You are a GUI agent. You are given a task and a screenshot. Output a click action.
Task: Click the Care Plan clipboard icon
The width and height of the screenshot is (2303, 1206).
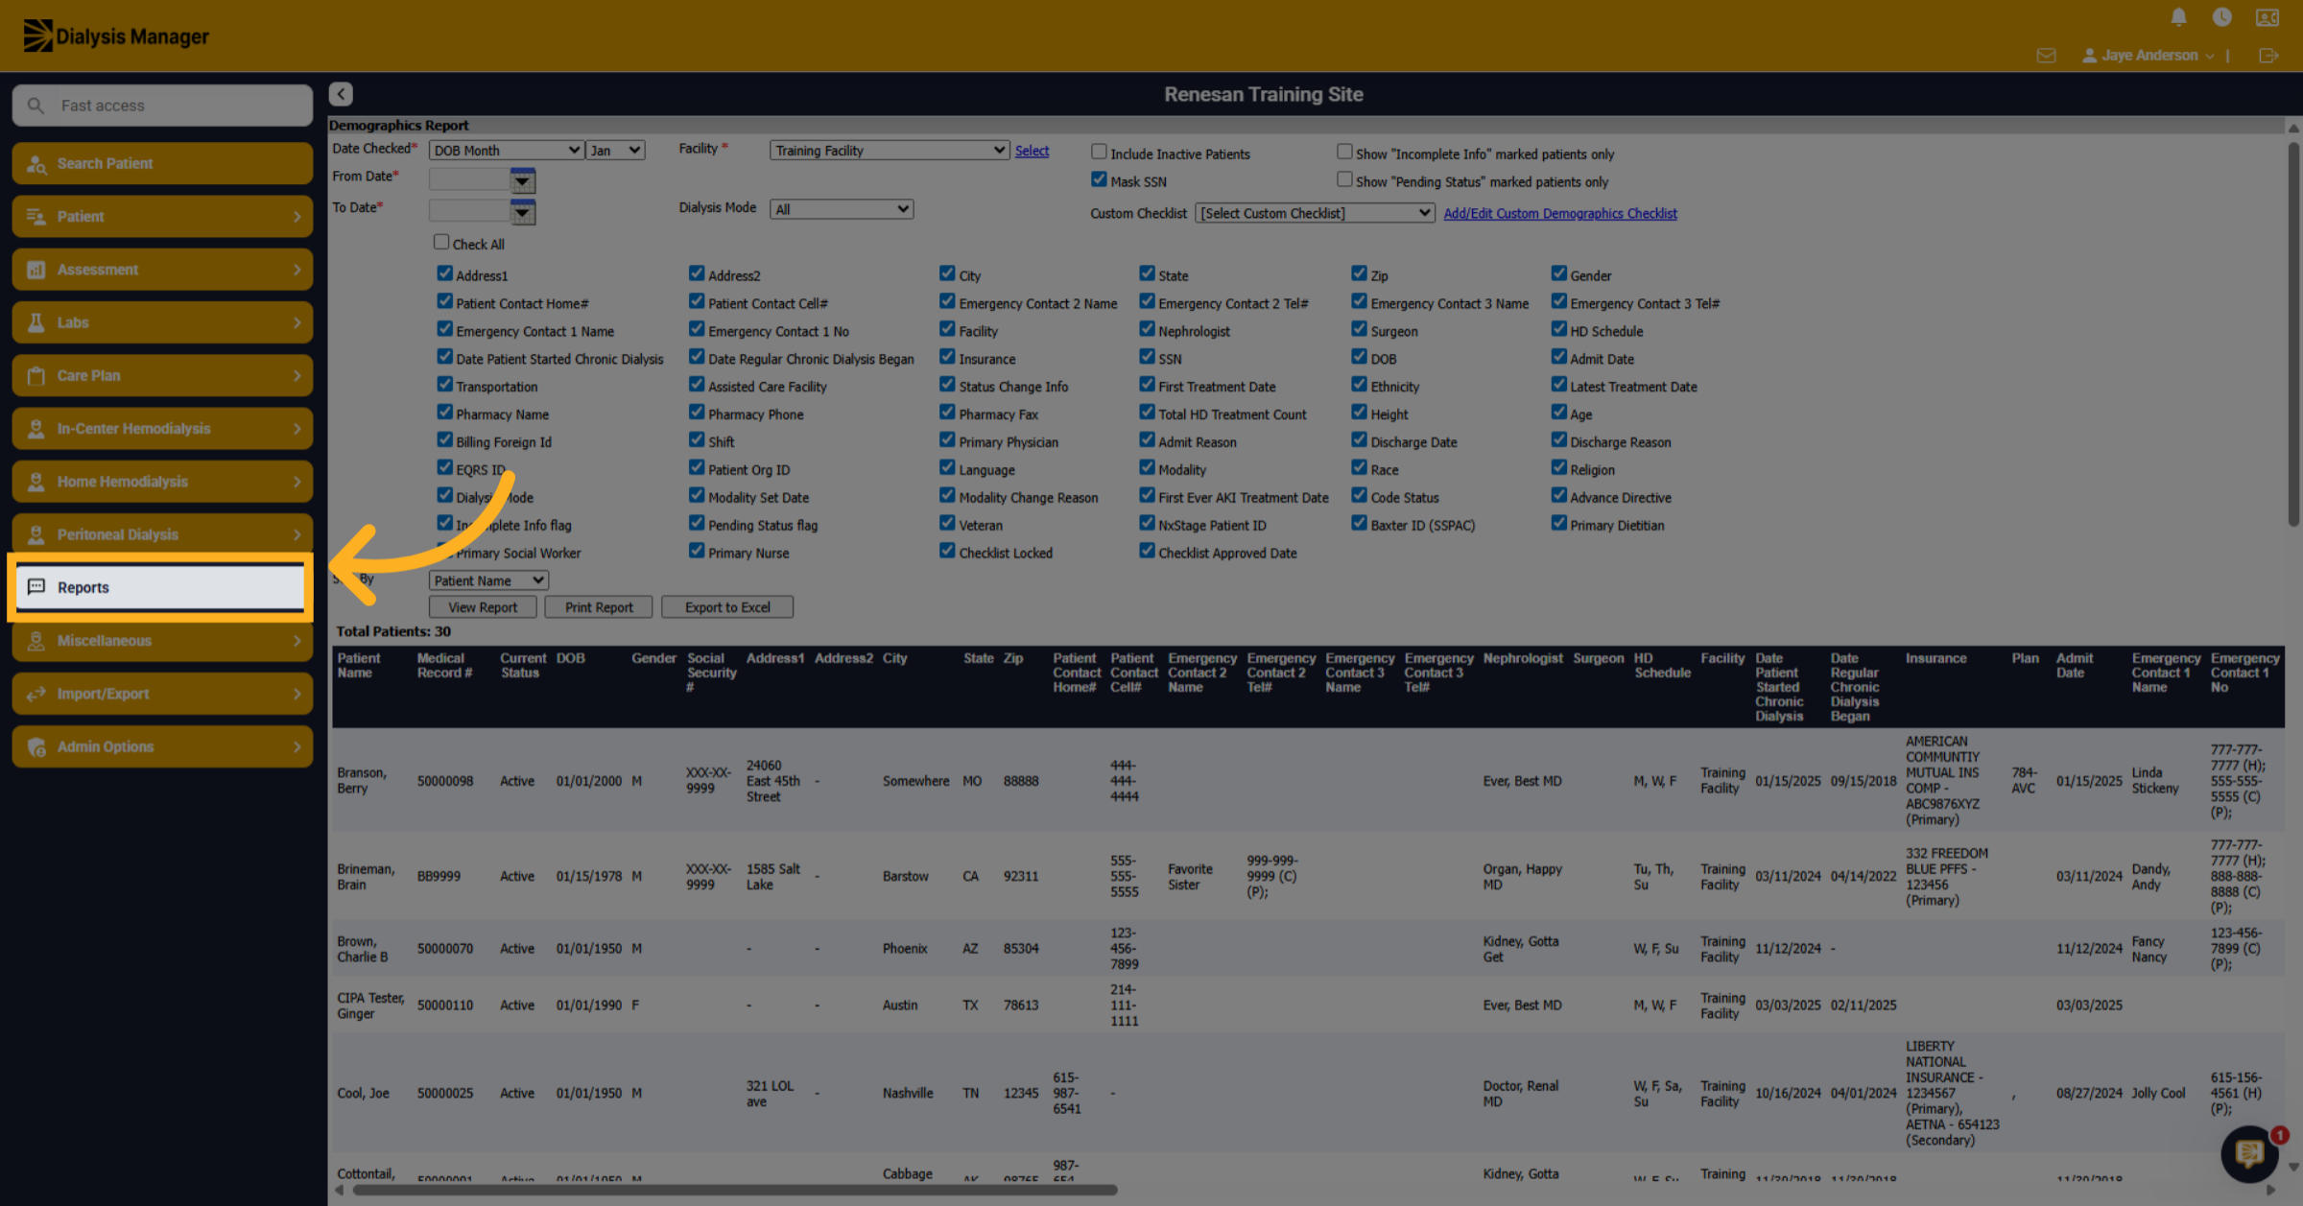click(36, 375)
